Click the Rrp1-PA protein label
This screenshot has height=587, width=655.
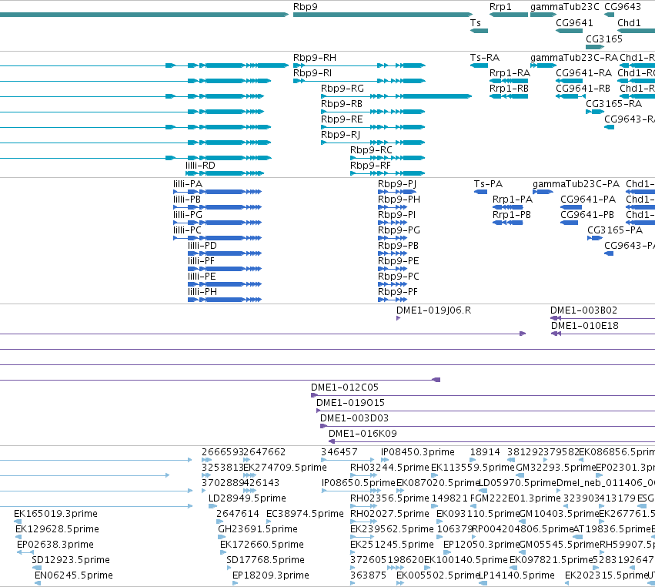click(x=513, y=200)
